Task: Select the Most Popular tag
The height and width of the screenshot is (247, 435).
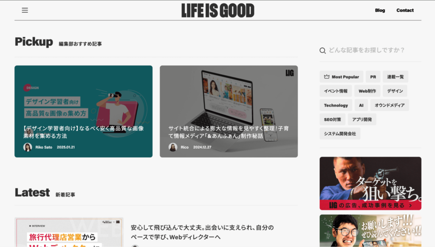Action: 341,77
